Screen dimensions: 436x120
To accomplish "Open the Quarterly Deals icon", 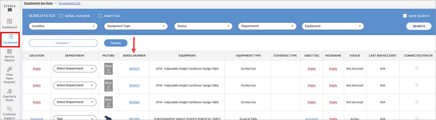I will 9,91.
